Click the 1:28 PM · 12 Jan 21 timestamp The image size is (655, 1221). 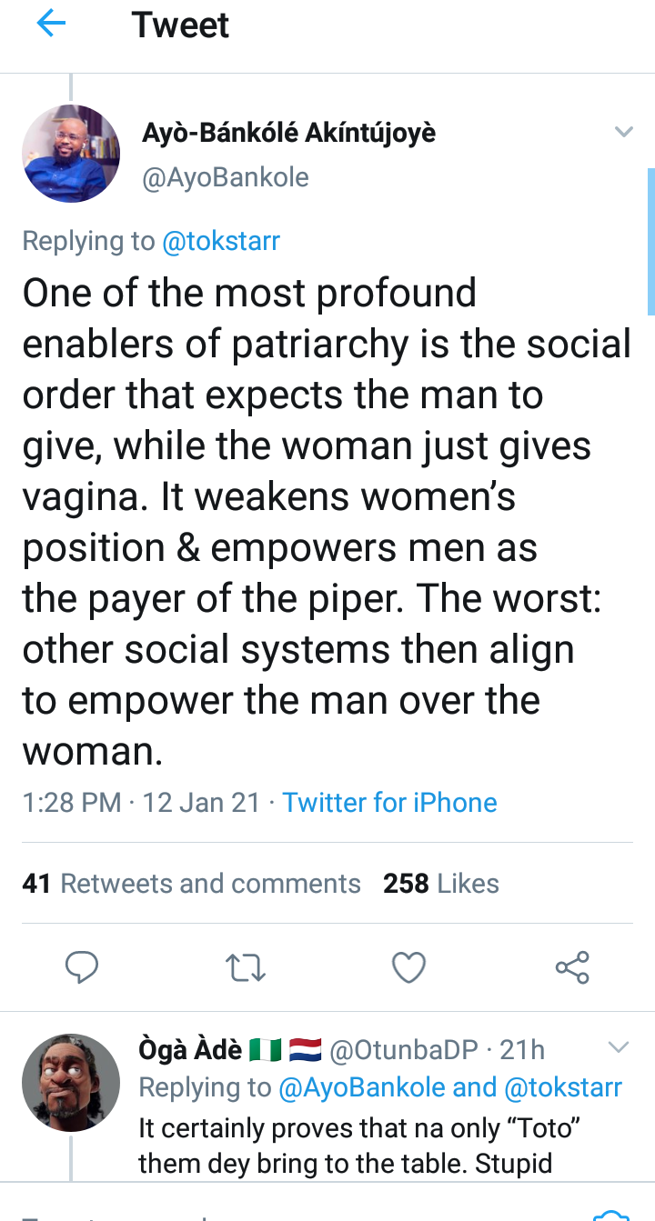(x=141, y=803)
